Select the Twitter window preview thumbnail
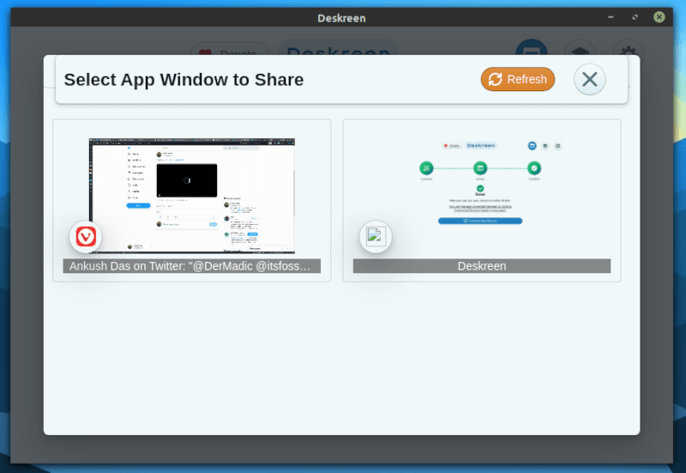This screenshot has height=473, width=686. 192,195
